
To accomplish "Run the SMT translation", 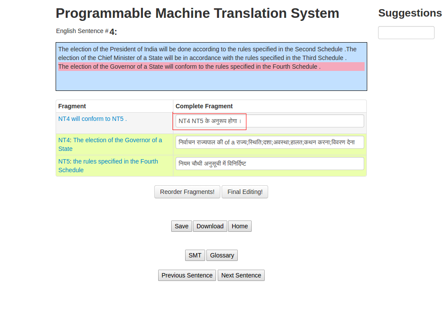I will click(195, 255).
